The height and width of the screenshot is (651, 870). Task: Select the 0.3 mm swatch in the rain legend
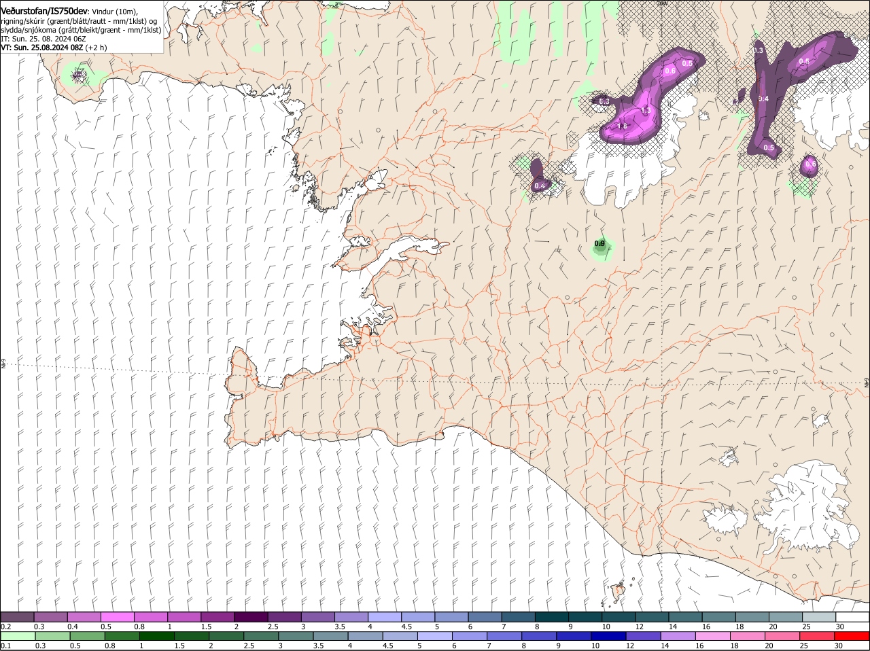tap(52, 636)
